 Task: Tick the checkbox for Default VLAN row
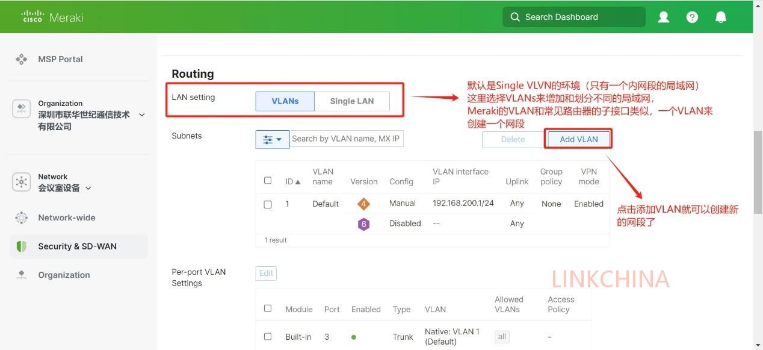(268, 204)
